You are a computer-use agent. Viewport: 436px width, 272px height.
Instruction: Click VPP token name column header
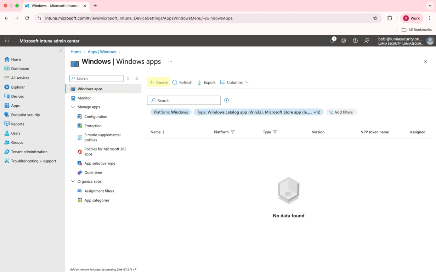point(375,132)
